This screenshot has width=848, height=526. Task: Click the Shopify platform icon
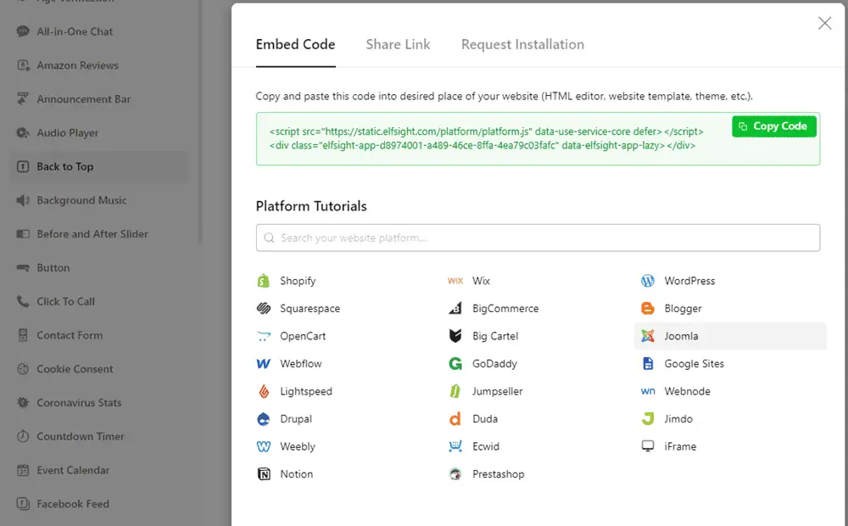264,281
